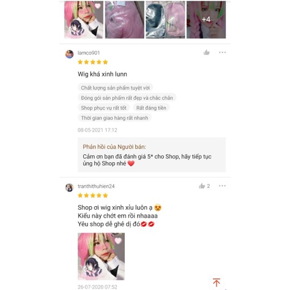
Task: Select the 'Thời gian giao hàng rất nhanh' tag
Action: tap(114, 118)
